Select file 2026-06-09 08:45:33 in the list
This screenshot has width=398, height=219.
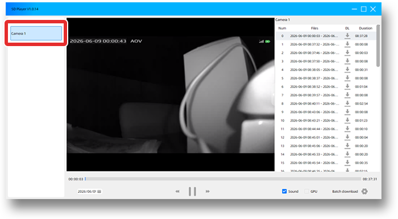[x=314, y=155]
